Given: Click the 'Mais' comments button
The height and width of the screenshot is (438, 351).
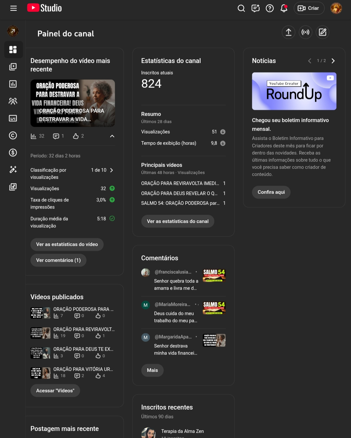Looking at the screenshot, I should point(152,370).
